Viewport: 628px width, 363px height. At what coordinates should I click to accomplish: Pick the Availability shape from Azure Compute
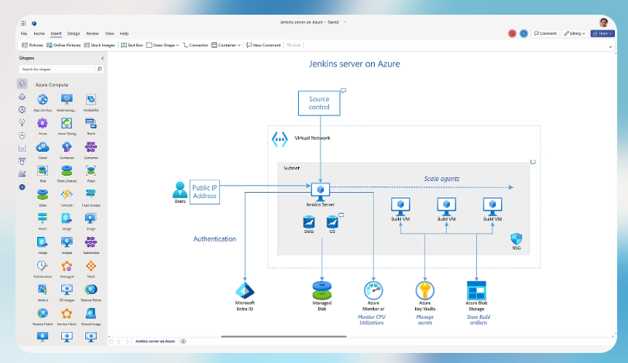point(91,100)
